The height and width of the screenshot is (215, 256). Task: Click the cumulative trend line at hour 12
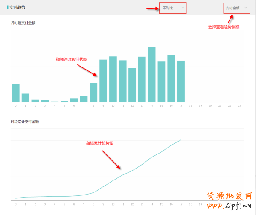tap(132, 170)
